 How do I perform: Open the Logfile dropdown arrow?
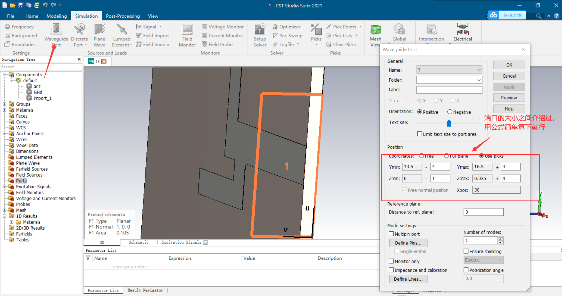(298, 44)
